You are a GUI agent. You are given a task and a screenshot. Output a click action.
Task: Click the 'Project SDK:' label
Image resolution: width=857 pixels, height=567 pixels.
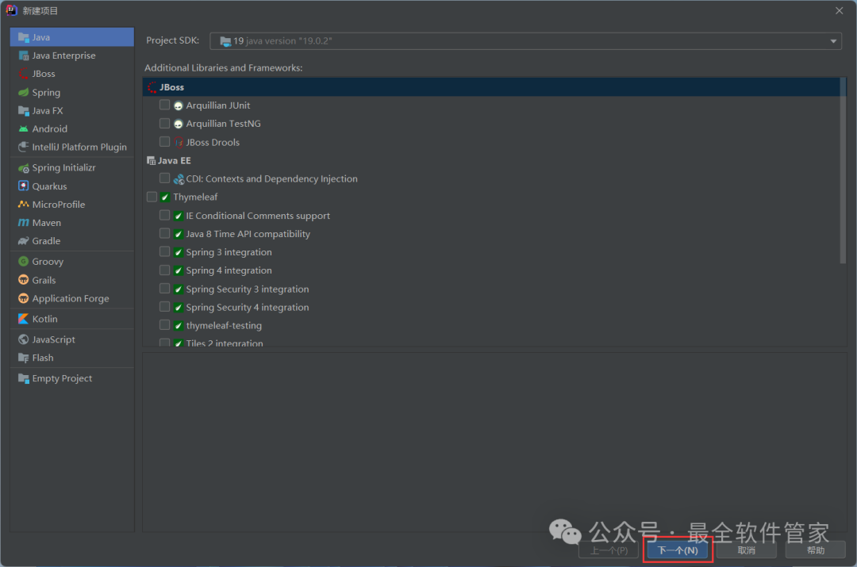click(x=173, y=40)
